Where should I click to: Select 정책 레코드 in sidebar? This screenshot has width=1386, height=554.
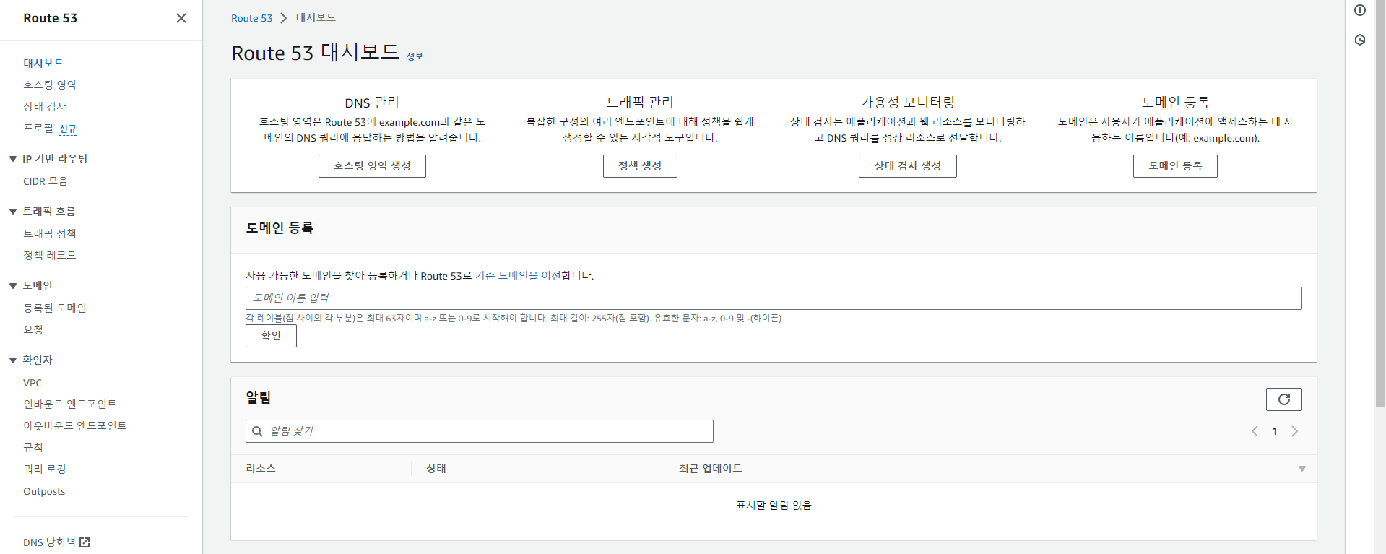pyautogui.click(x=50, y=255)
